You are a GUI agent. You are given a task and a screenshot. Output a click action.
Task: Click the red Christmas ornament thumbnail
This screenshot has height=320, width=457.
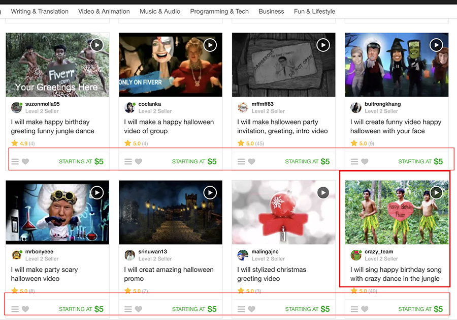[283, 212]
